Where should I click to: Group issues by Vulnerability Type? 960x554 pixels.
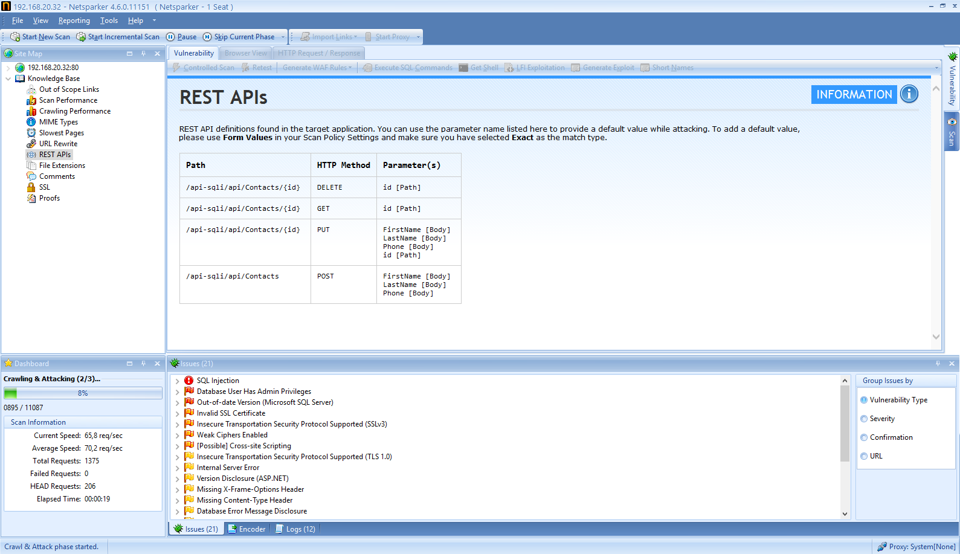click(894, 400)
